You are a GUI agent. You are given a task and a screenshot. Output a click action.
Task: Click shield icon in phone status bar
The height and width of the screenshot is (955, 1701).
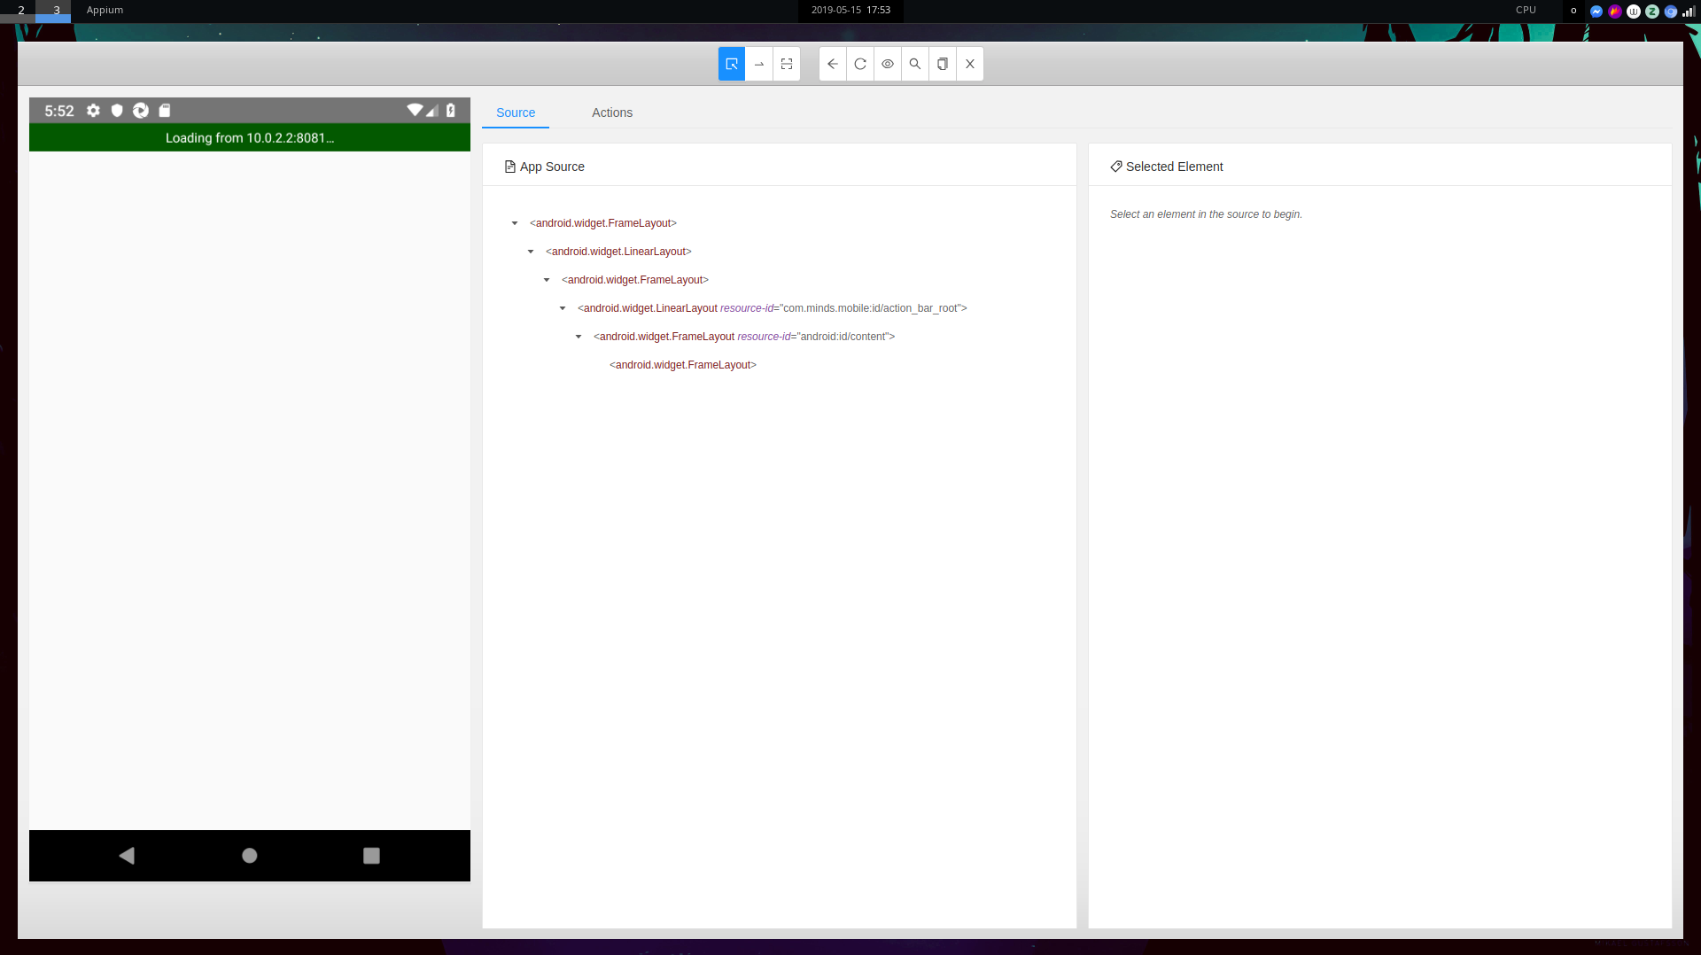click(117, 111)
